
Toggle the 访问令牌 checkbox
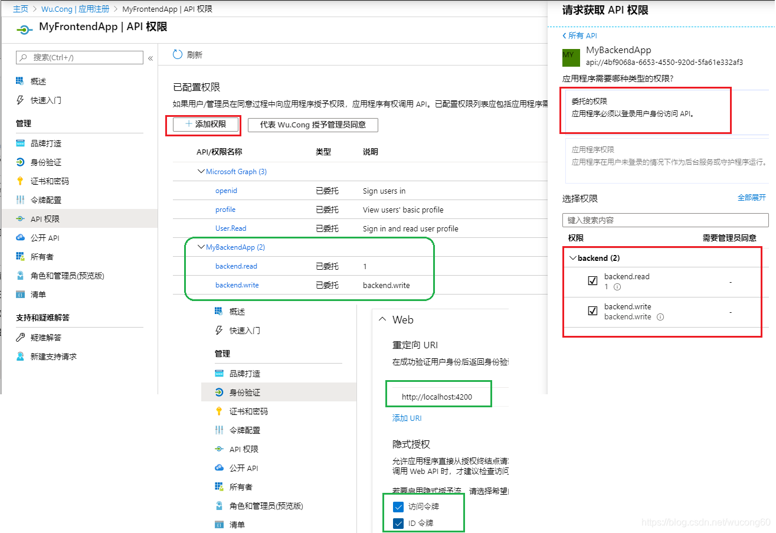(x=398, y=506)
